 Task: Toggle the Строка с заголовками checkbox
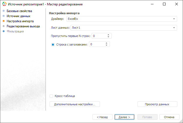click(53, 44)
